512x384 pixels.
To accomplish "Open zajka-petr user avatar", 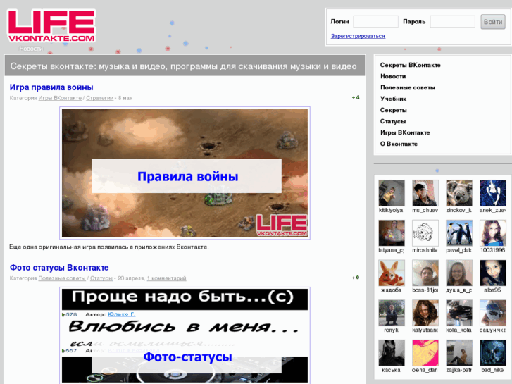I will [459, 353].
